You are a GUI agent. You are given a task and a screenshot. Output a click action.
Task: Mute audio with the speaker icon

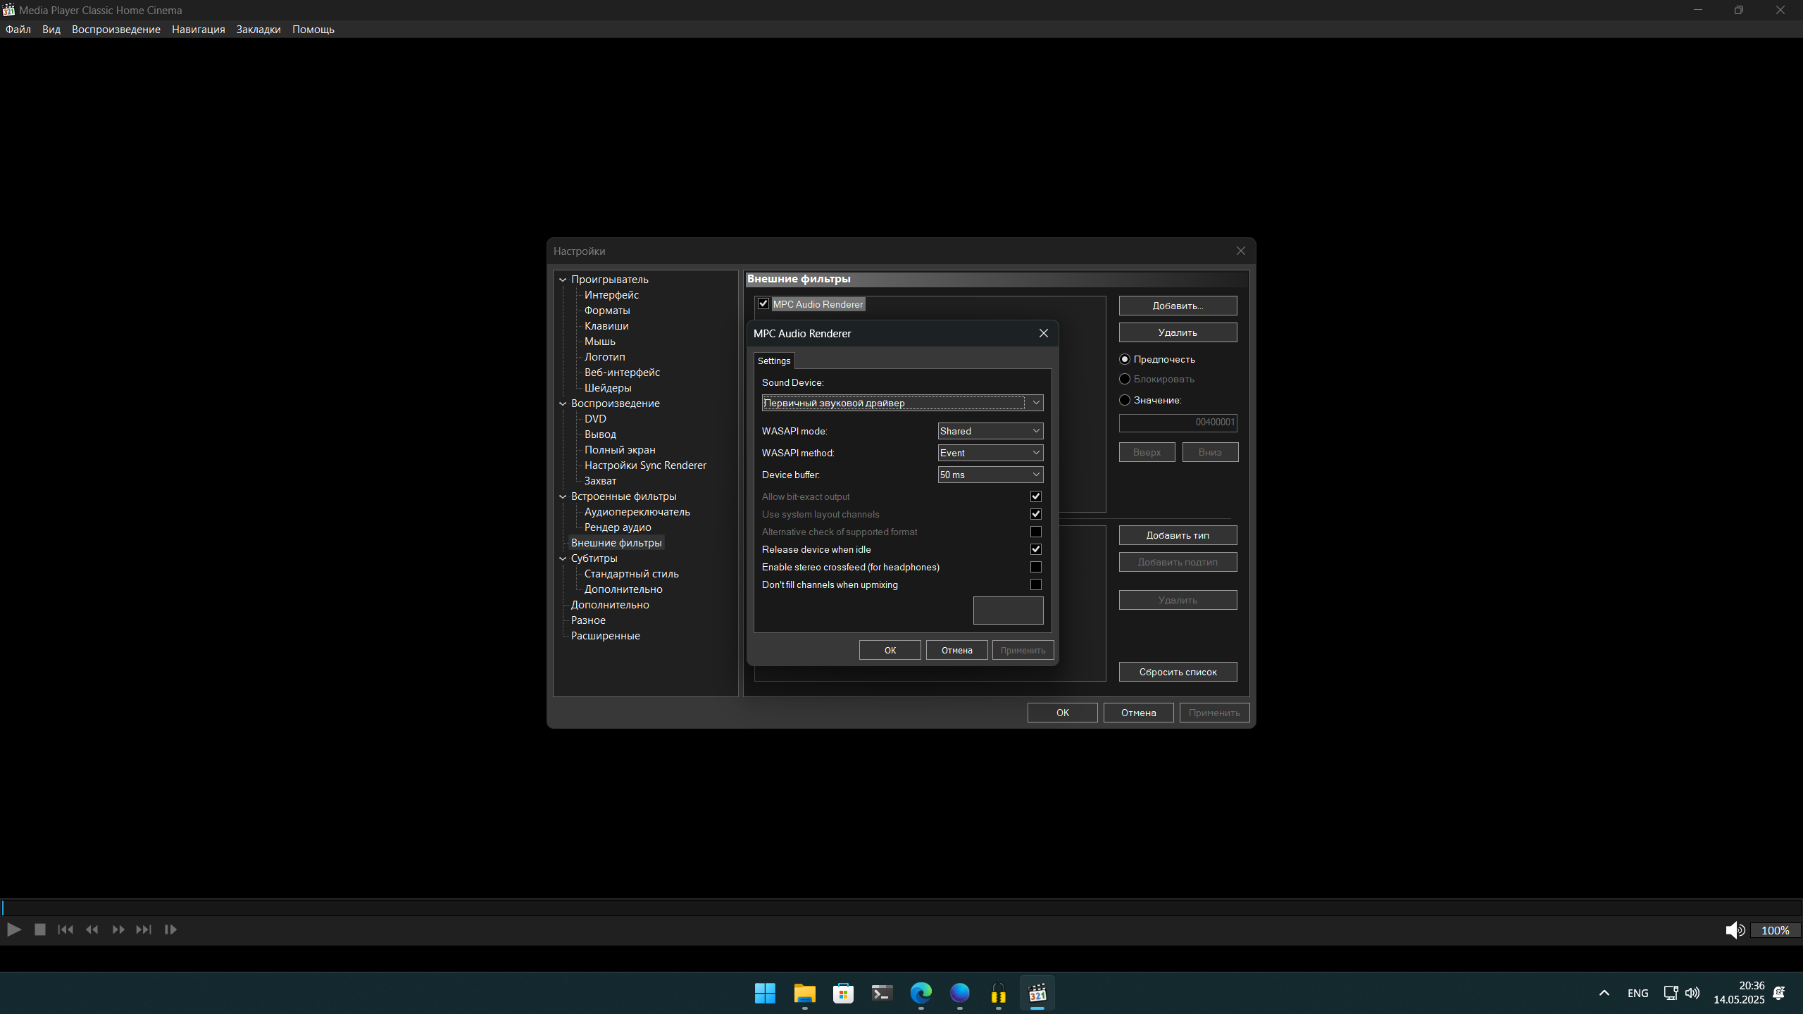click(1734, 930)
